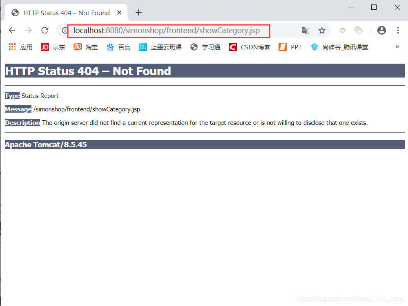Open the 应用 apps bookmark
Image resolution: width=408 pixels, height=306 pixels.
20,47
